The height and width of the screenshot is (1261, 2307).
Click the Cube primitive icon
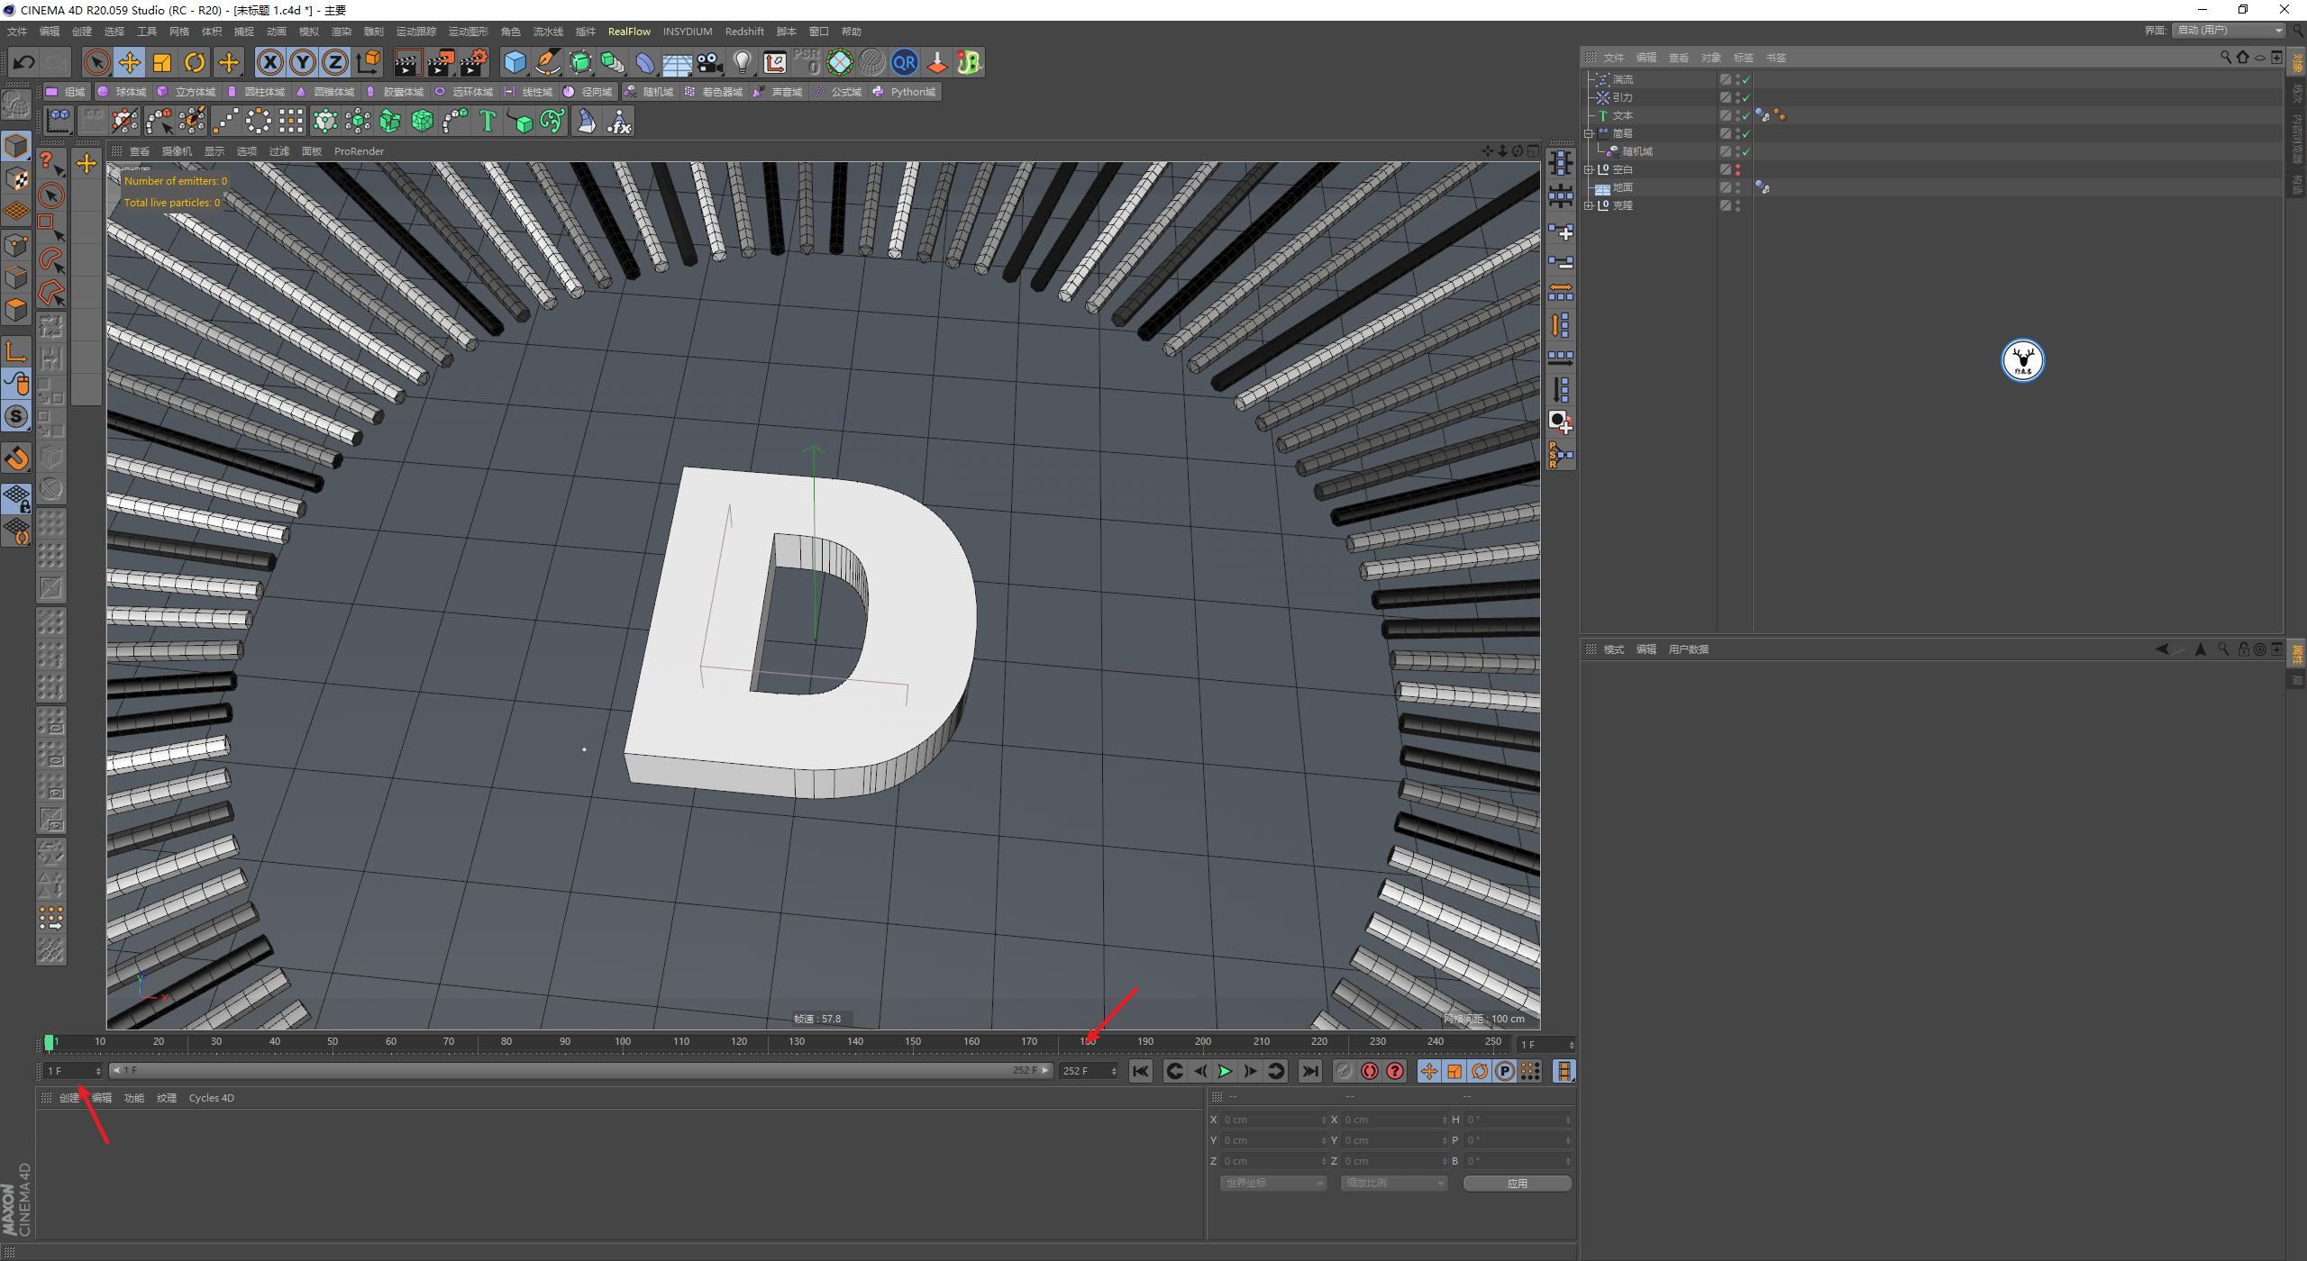[x=515, y=62]
